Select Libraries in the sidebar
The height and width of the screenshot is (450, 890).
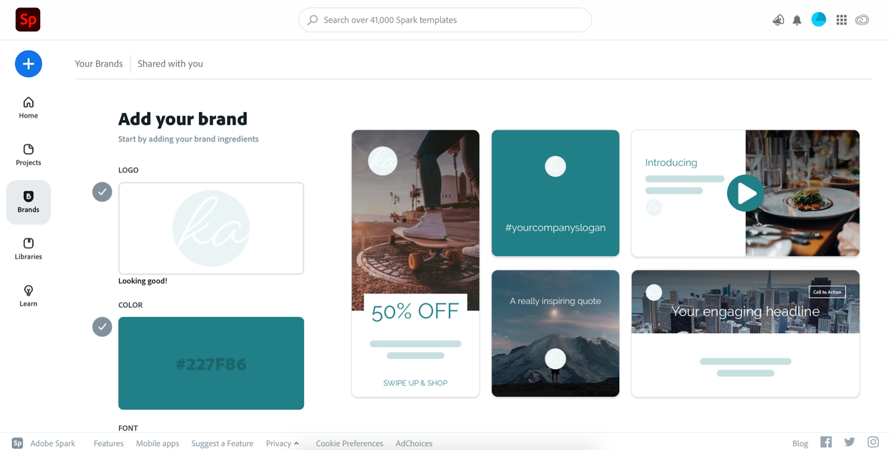click(x=28, y=249)
